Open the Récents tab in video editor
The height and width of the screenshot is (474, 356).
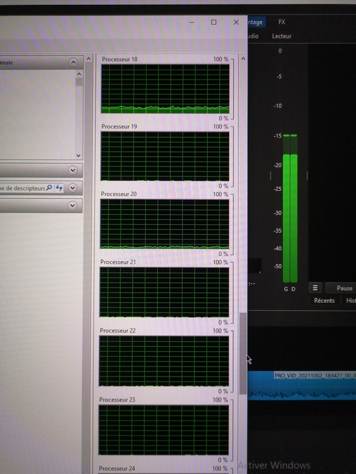(x=324, y=301)
